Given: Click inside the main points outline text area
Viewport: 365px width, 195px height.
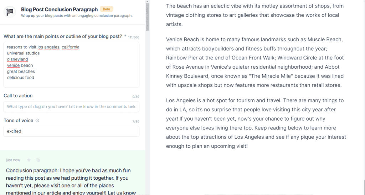Looking at the screenshot, I should [71, 65].
